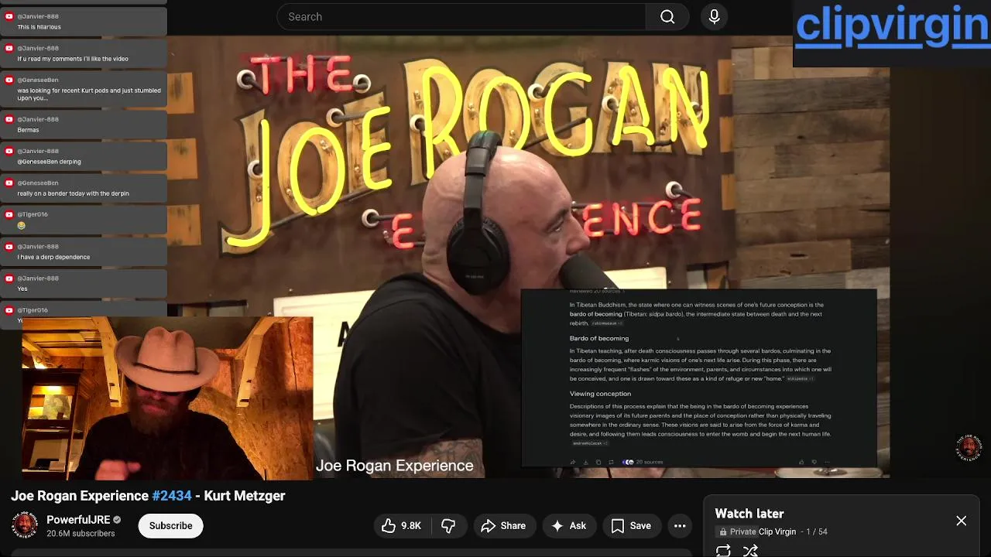Open more actions ellipsis menu
The height and width of the screenshot is (557, 991).
680,526
